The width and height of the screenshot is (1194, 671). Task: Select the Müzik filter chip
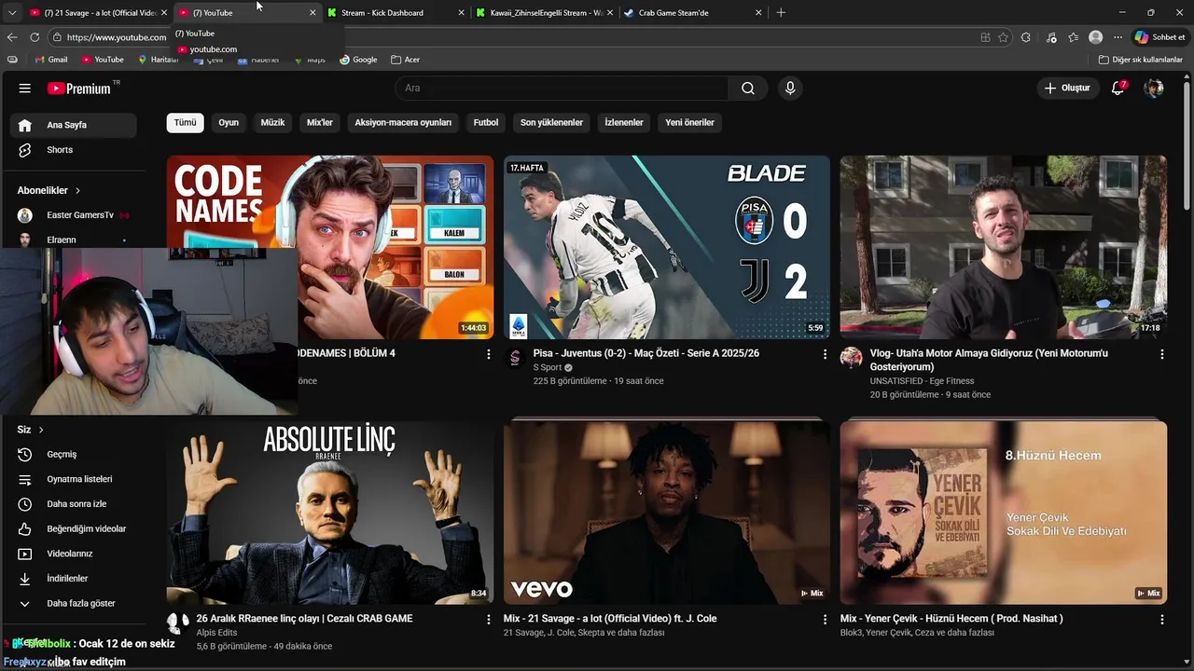pyautogui.click(x=272, y=122)
